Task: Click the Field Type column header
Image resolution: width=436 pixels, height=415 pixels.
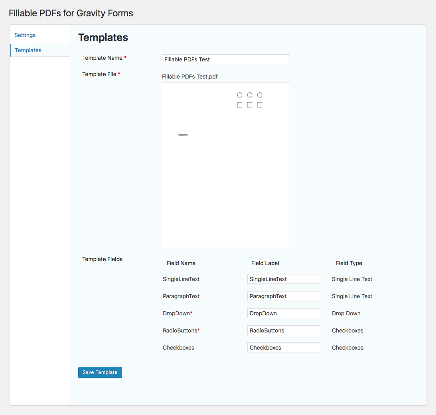Action: [349, 263]
